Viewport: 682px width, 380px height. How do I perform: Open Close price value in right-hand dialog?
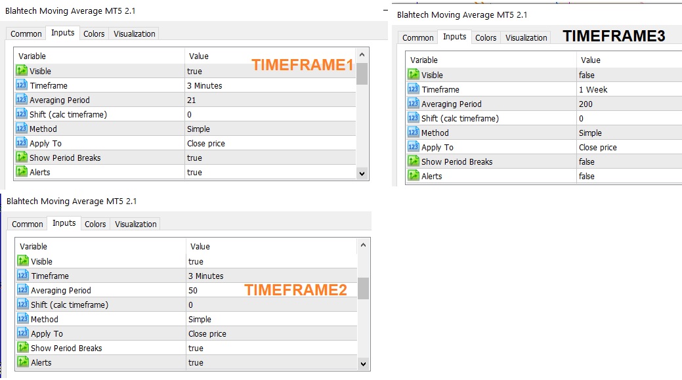pos(597,148)
